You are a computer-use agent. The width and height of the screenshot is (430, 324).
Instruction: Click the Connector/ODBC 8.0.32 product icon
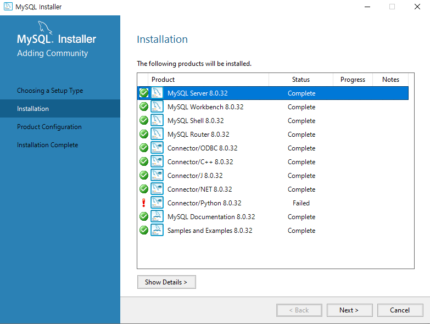pyautogui.click(x=157, y=148)
